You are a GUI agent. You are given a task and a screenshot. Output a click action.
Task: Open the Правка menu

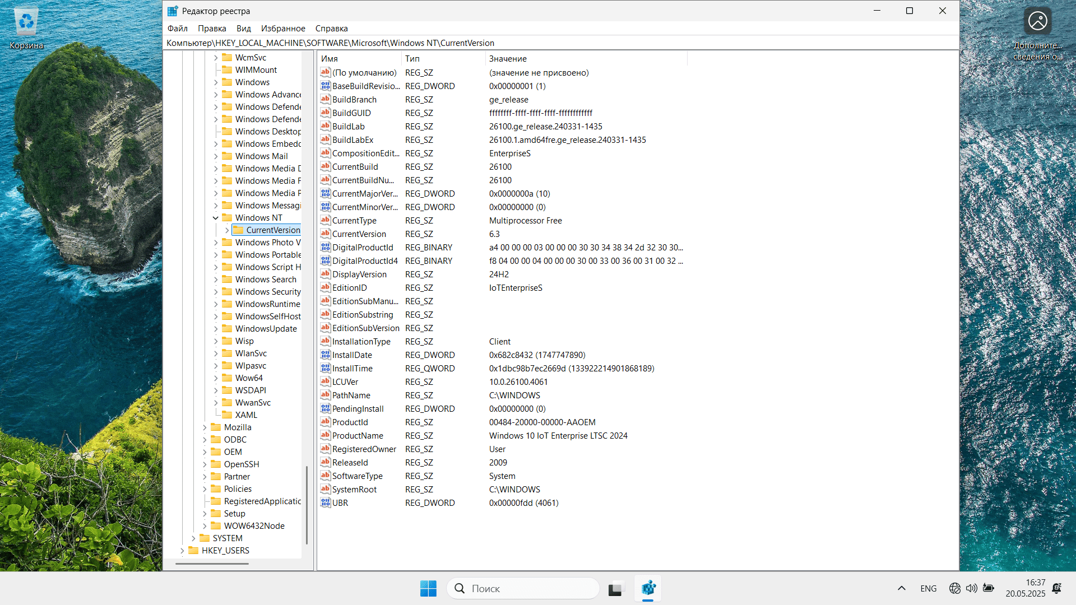(x=212, y=28)
